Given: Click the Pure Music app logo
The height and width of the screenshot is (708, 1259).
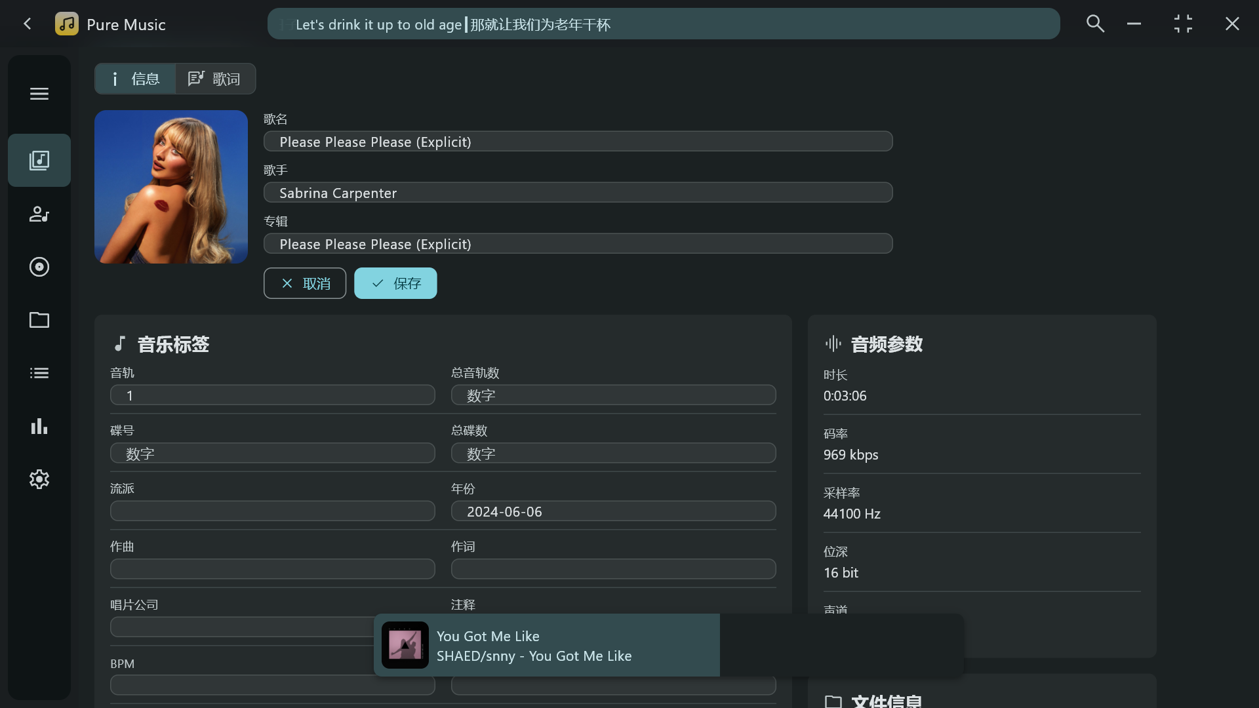Looking at the screenshot, I should coord(67,24).
